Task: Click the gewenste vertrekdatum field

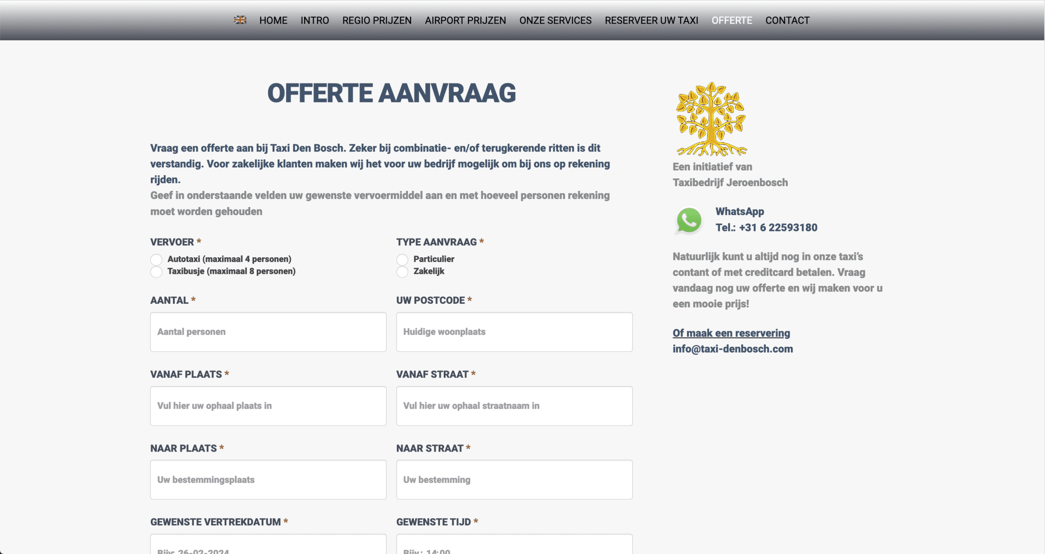Action: click(268, 544)
